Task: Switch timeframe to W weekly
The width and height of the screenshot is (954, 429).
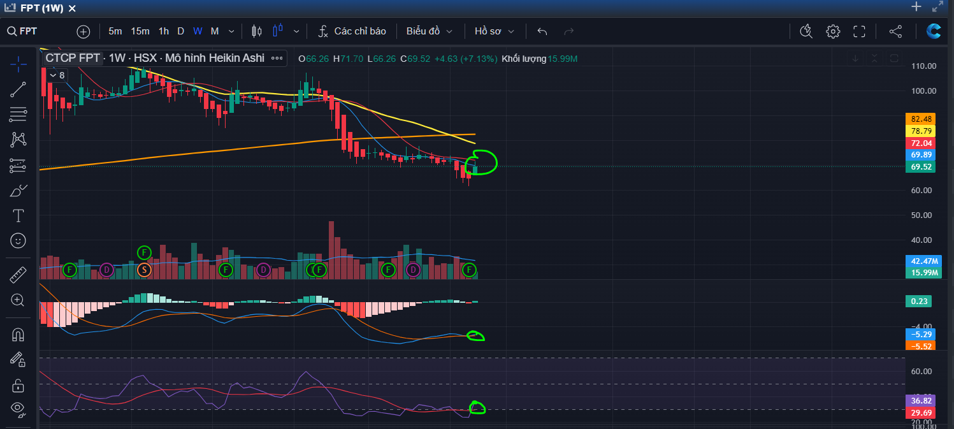Action: 198,31
